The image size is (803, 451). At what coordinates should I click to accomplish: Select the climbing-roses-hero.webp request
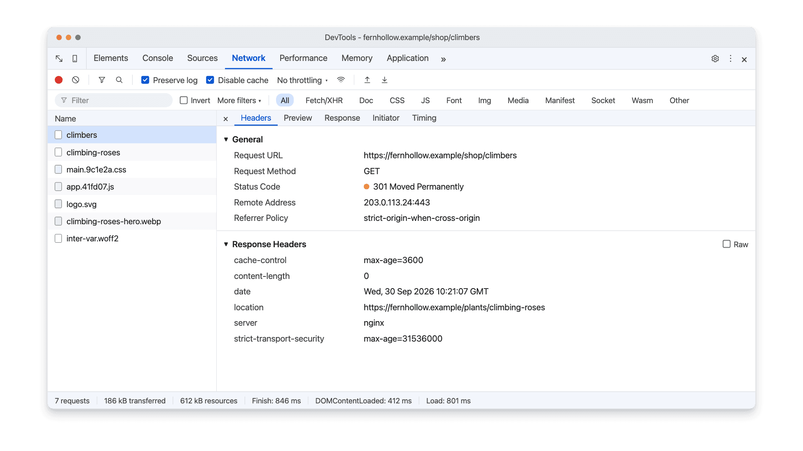132,221
